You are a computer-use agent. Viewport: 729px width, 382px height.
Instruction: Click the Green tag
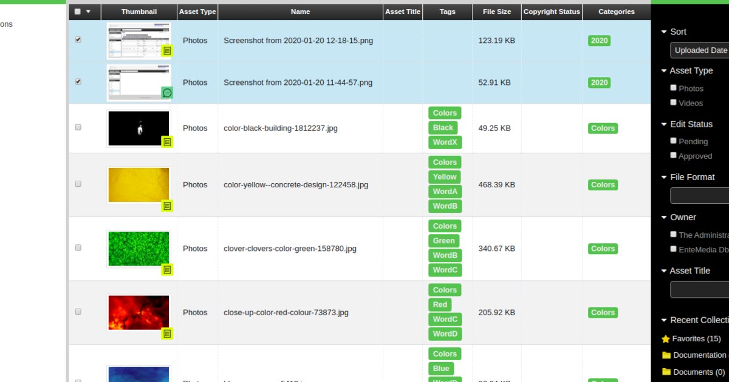tap(444, 241)
